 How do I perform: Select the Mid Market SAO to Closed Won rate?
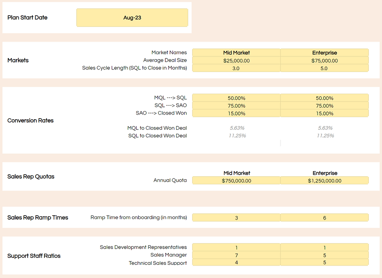[x=236, y=113]
